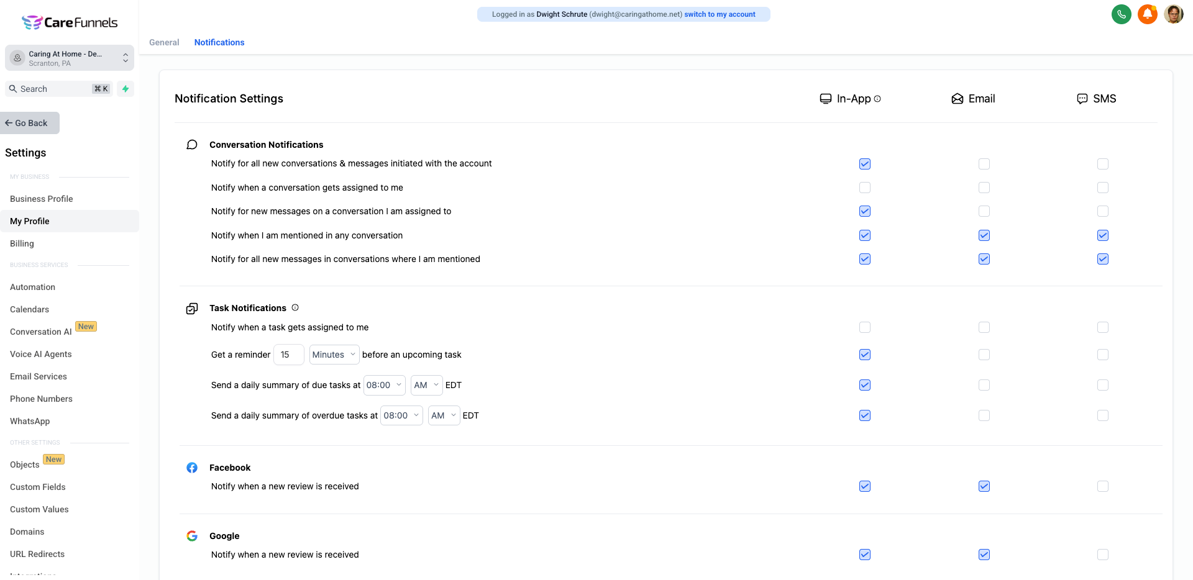The width and height of the screenshot is (1193, 580).
Task: Click the user avatar in top right
Action: [x=1173, y=14]
